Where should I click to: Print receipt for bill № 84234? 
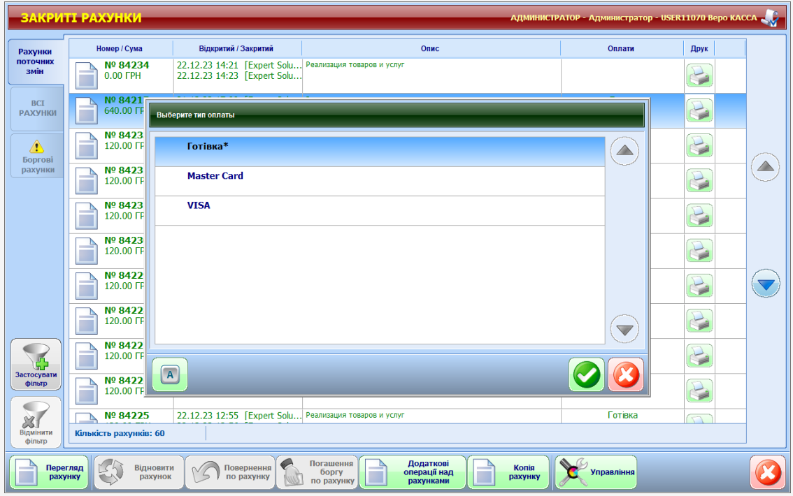(x=699, y=75)
